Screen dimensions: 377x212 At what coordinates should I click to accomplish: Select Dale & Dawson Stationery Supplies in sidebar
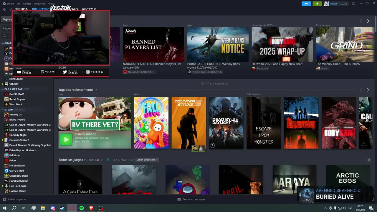[30, 145]
